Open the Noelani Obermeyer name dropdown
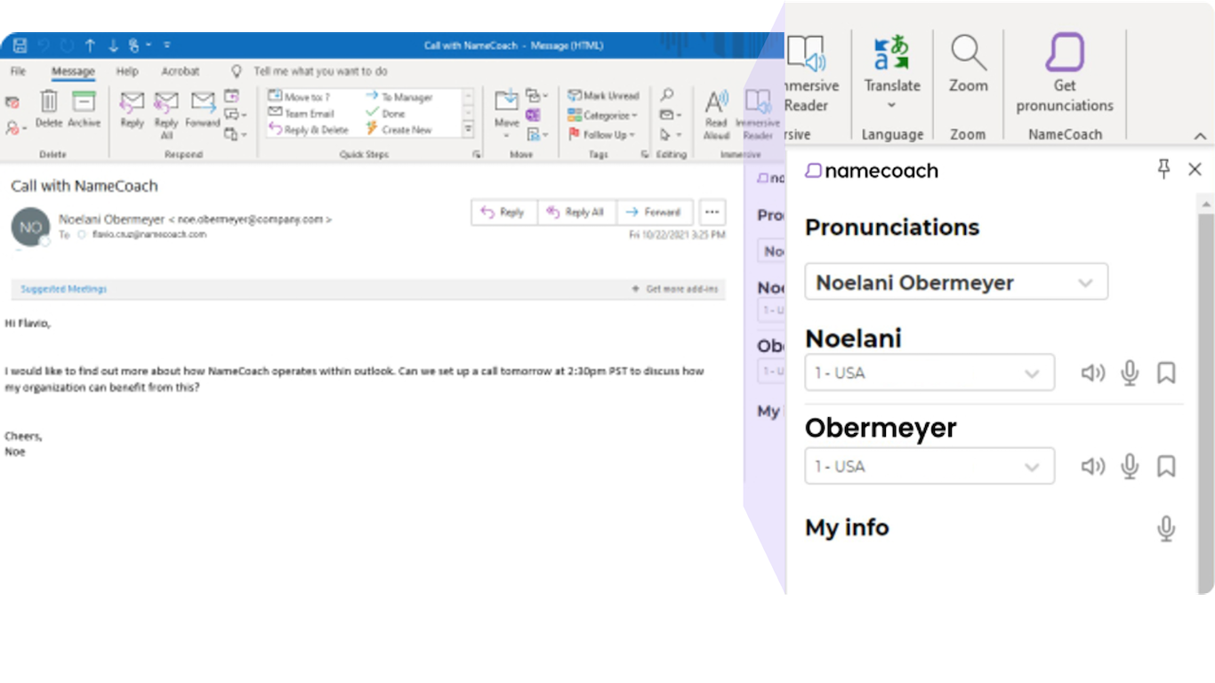 956,283
